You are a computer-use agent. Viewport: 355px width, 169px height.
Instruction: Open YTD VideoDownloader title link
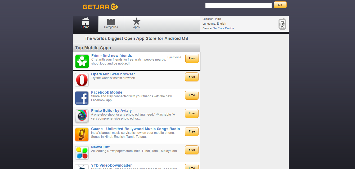coord(111,165)
